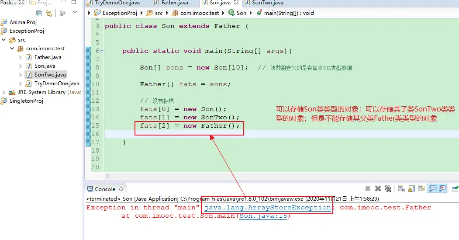Select Father.java in package tree
This screenshot has width=459, height=240.
(48, 57)
